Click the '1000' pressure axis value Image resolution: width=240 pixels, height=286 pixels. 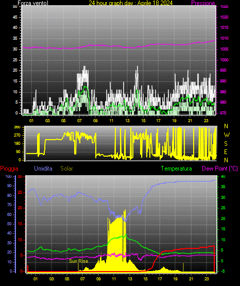click(224, 60)
